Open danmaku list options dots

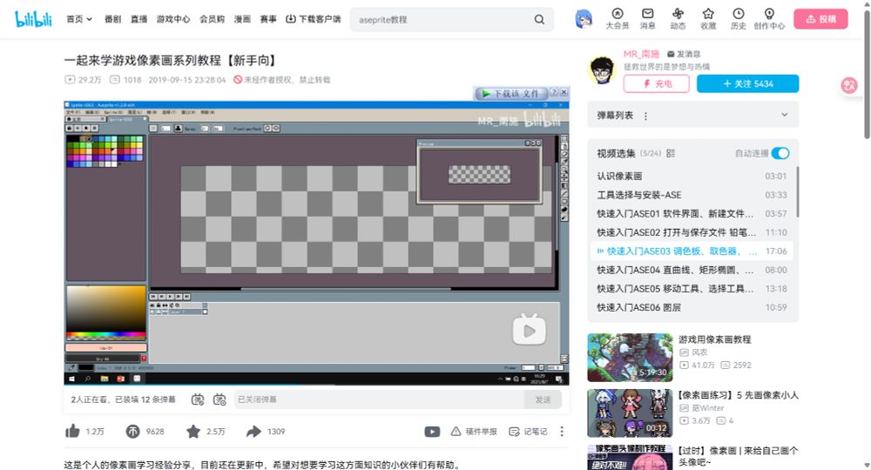[x=645, y=116]
